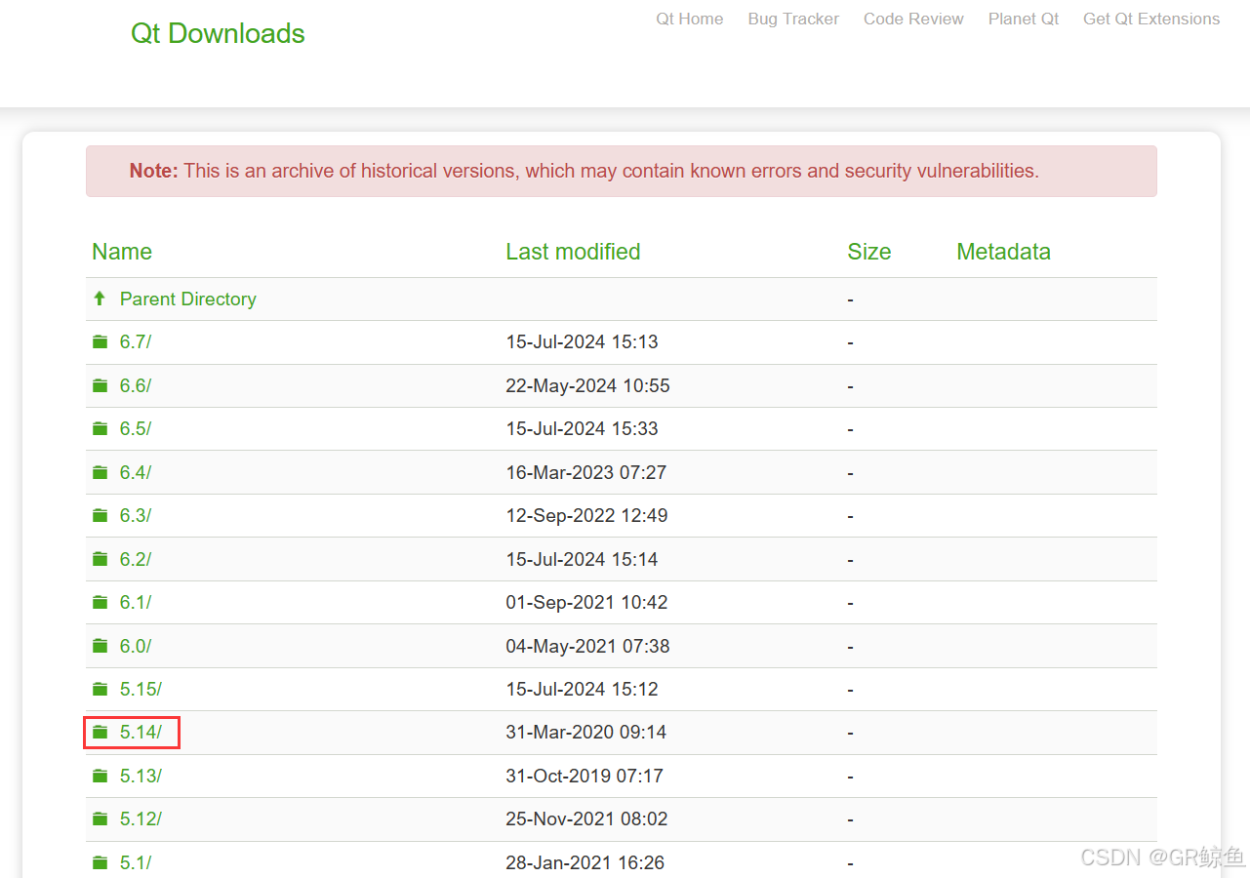Click the date 15-Jul-2024 15:12

[x=582, y=690]
